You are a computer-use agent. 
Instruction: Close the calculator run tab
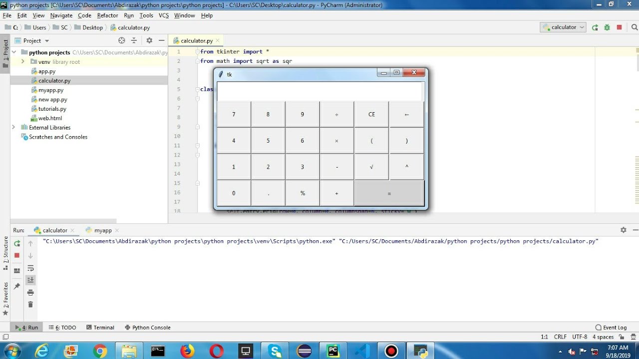[x=72, y=230]
